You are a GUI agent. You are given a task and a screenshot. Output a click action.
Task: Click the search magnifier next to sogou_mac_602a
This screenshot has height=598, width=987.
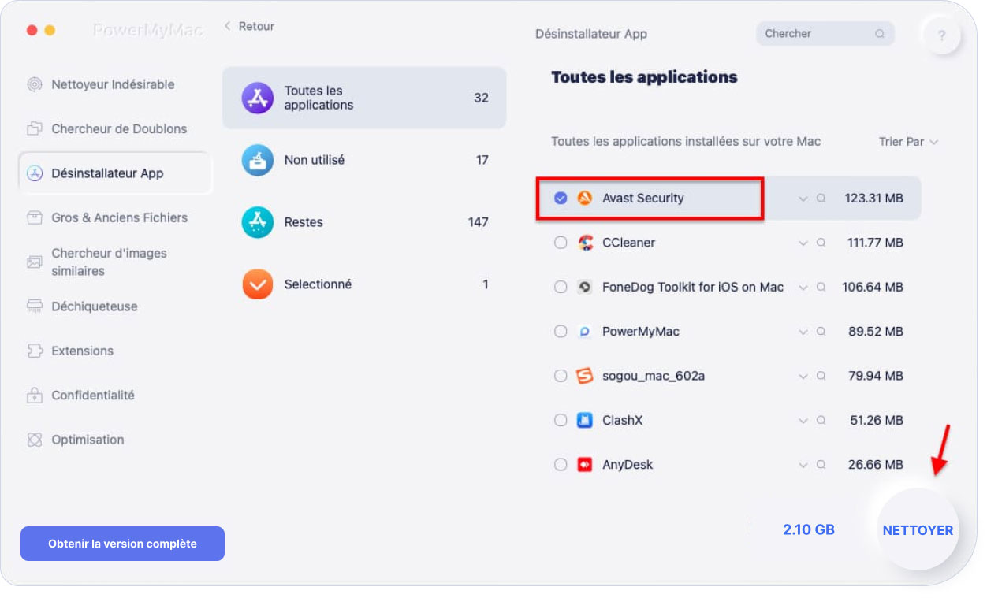pos(821,377)
